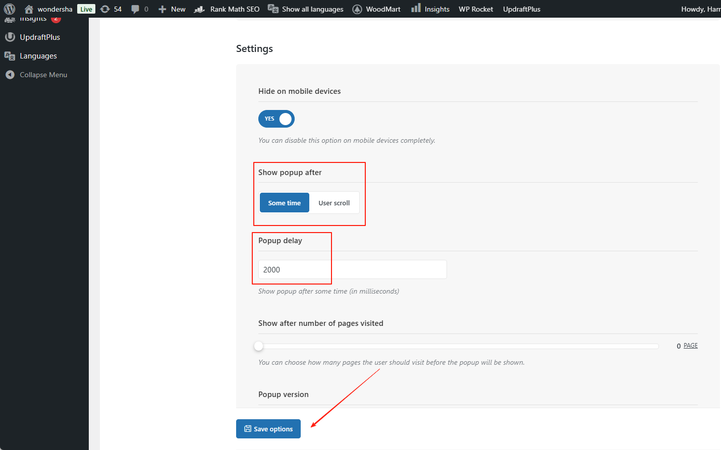Click the Rank Math SEO icon
Viewport: 721px width, 450px height.
click(x=199, y=9)
